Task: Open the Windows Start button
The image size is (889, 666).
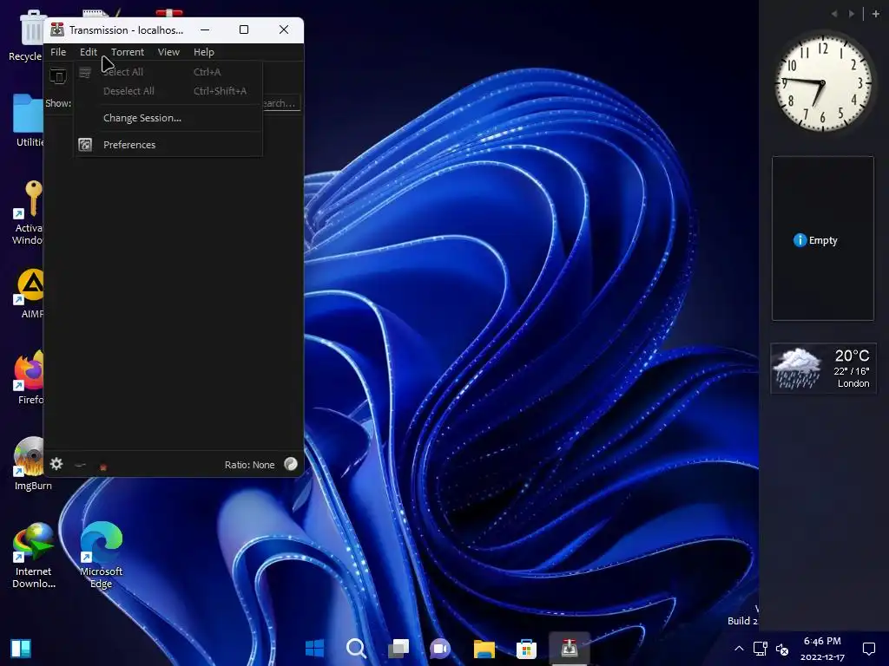Action: [314, 648]
